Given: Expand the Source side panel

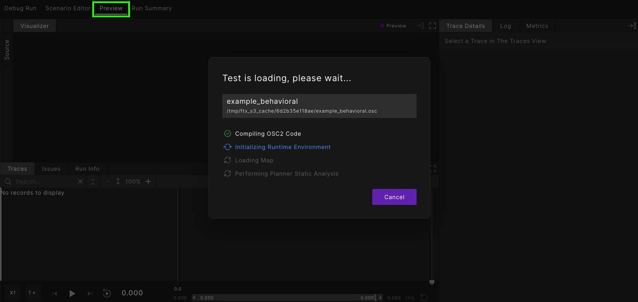Looking at the screenshot, I should coord(7,50).
